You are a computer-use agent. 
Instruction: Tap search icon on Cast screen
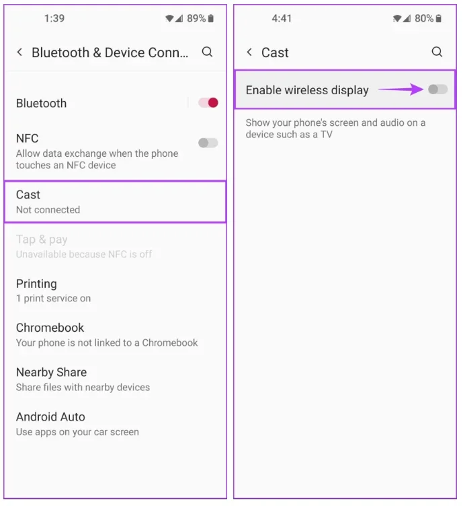(x=437, y=52)
